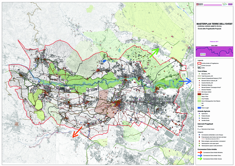
Task: Click the magenta river inset thumbnail
Action: point(214,51)
